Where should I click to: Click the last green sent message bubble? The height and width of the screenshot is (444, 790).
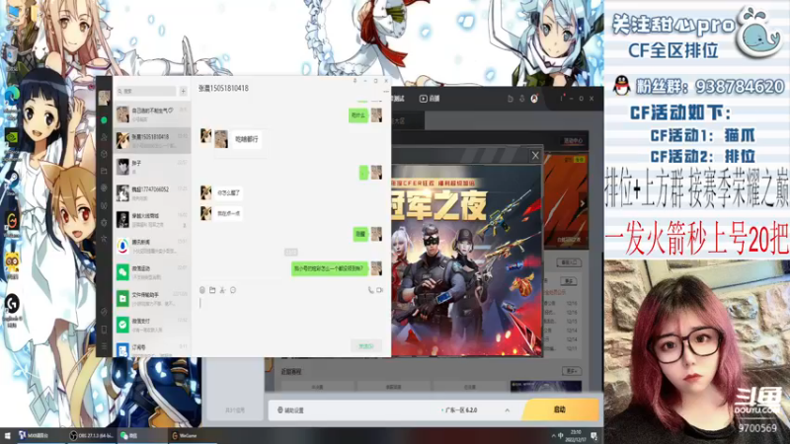[x=329, y=268]
